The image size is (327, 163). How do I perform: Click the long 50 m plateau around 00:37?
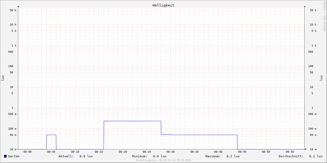click(204, 135)
